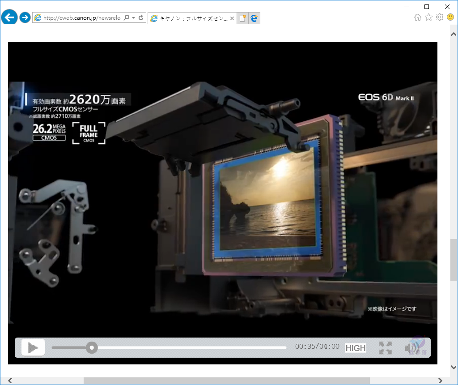Select the キヤノン browser tab
The height and width of the screenshot is (385, 458).
coord(192,18)
